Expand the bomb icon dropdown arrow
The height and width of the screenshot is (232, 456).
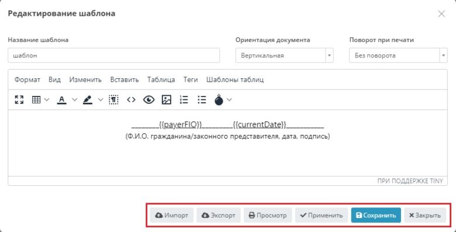click(229, 100)
